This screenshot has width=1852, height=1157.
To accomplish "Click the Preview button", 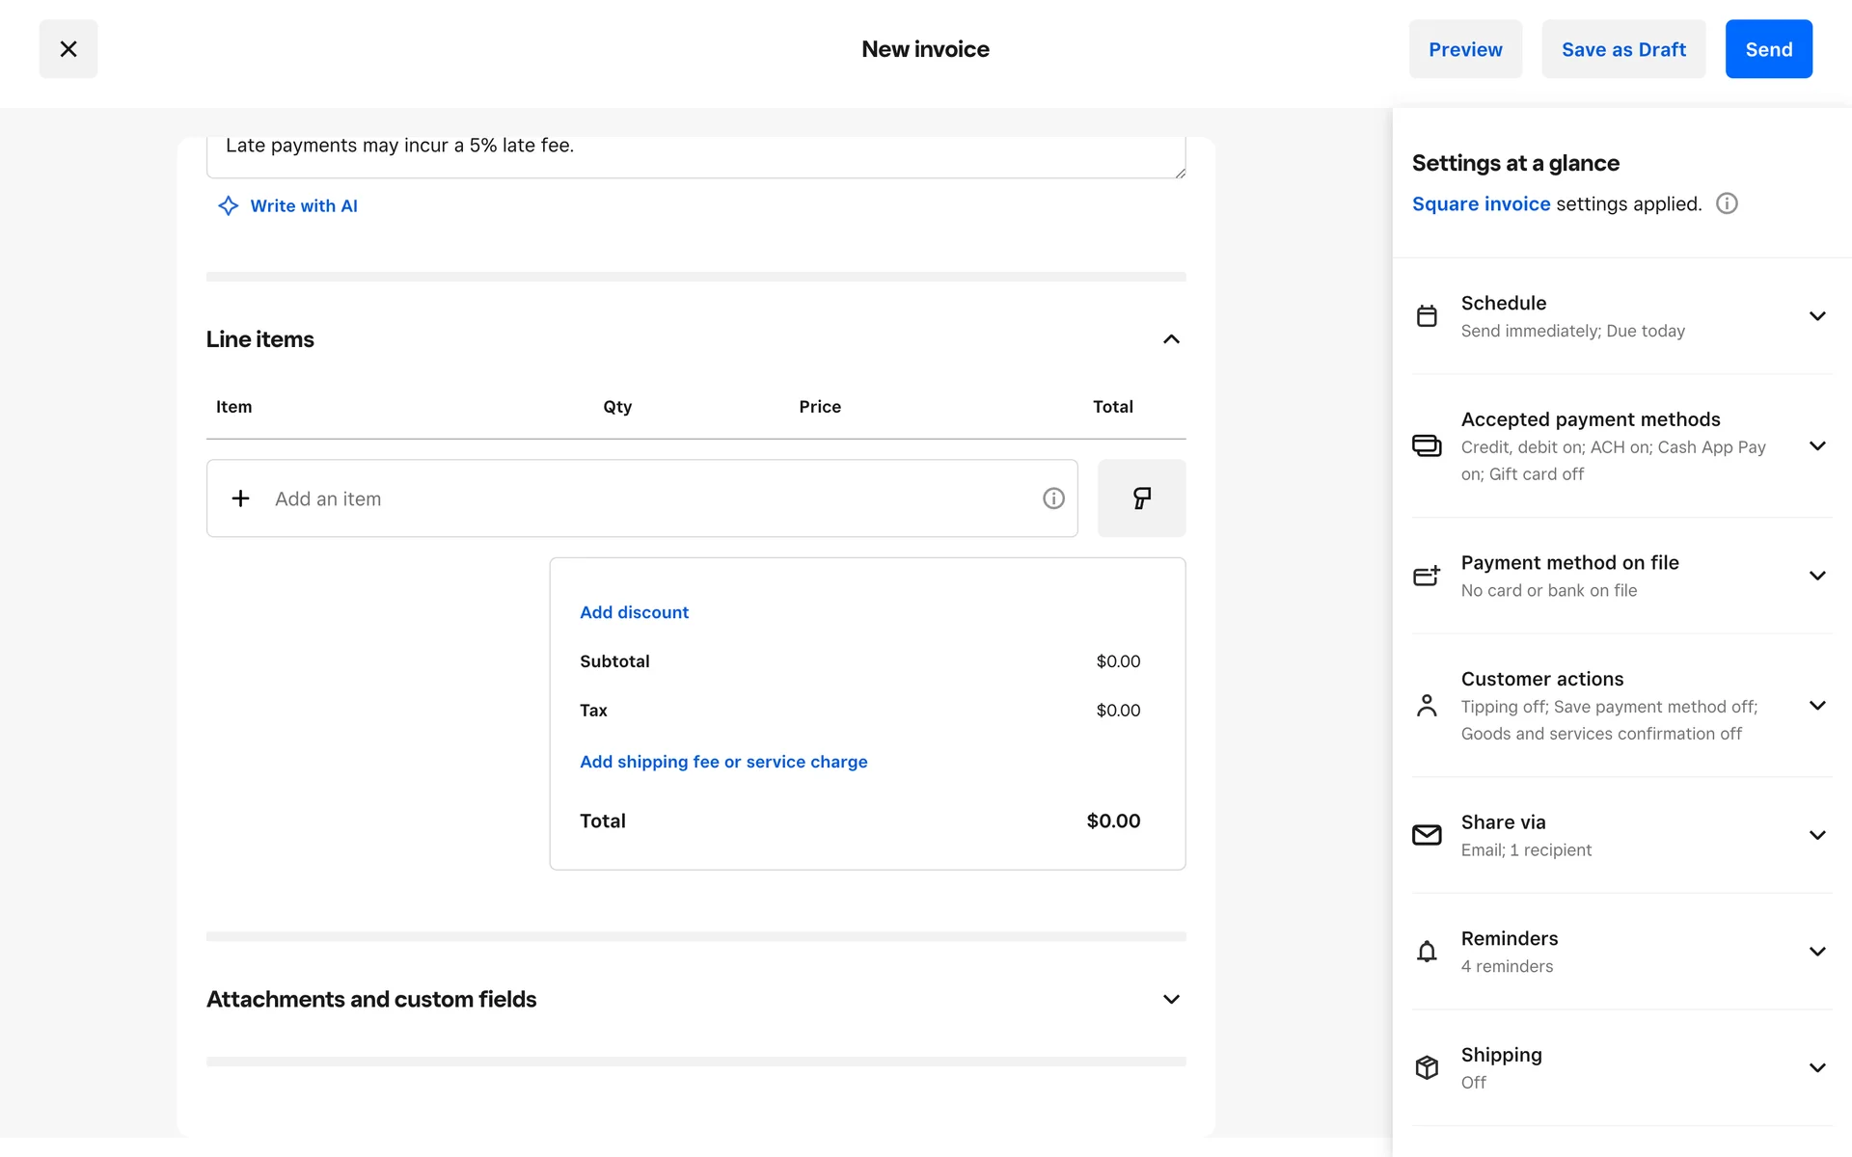I will click(x=1464, y=49).
